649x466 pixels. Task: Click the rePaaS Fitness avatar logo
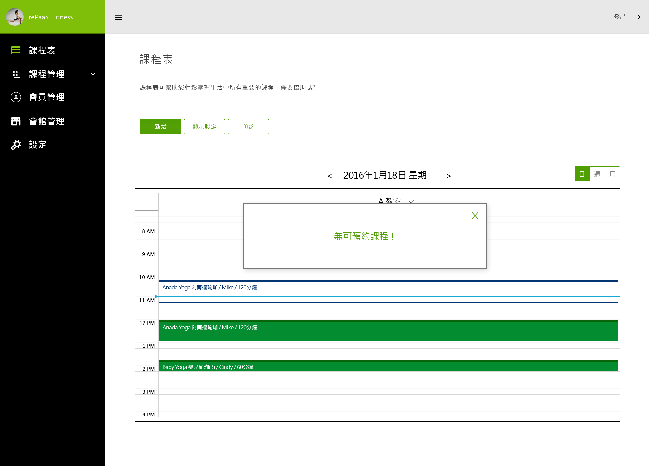click(x=15, y=17)
